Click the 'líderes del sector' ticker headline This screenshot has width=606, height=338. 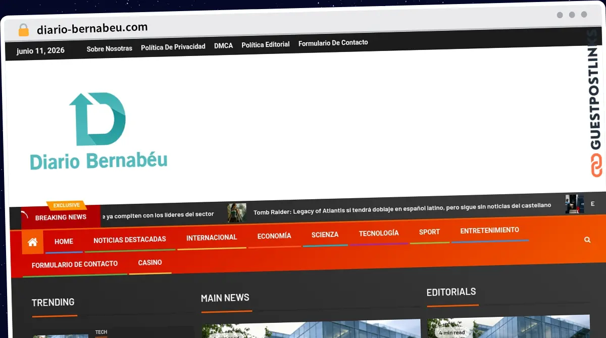pyautogui.click(x=158, y=215)
